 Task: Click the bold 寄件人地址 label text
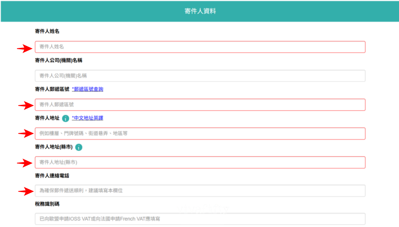point(47,118)
